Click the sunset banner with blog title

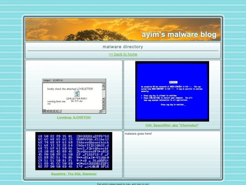123,29
